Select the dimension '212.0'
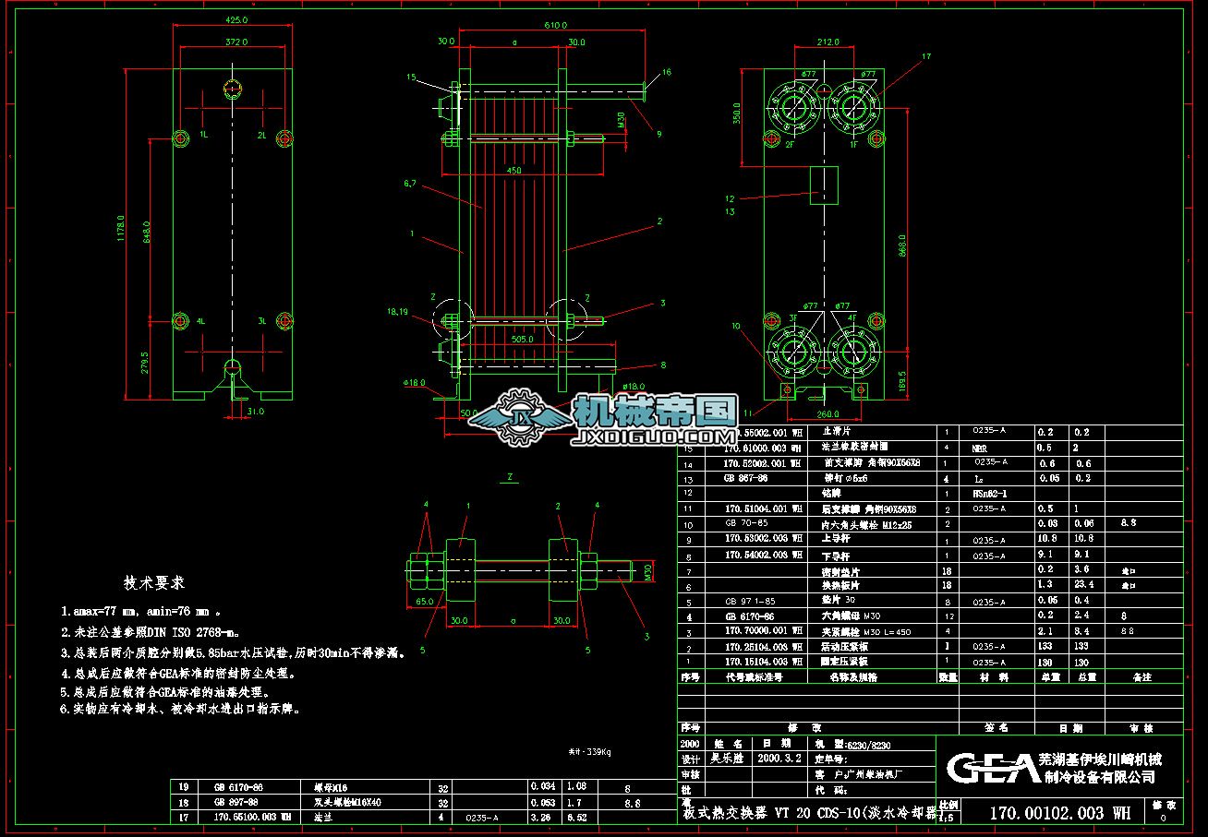 pyautogui.click(x=829, y=42)
